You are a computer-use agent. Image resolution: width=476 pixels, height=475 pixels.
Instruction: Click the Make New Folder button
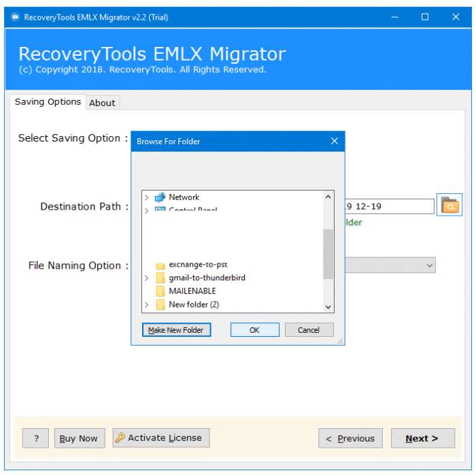click(x=176, y=330)
